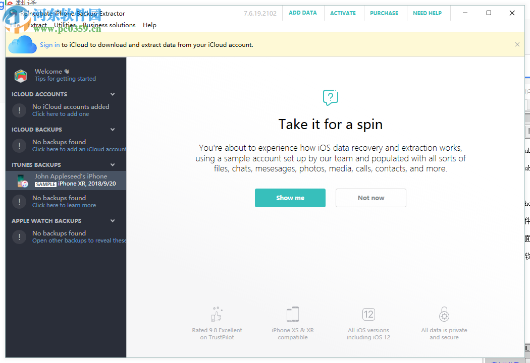Click the John Appleseed's iPhone device icon

22,180
